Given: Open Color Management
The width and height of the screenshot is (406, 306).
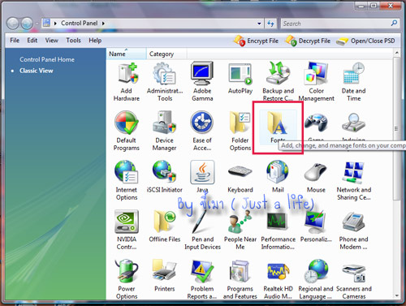Looking at the screenshot, I should coord(316,82).
